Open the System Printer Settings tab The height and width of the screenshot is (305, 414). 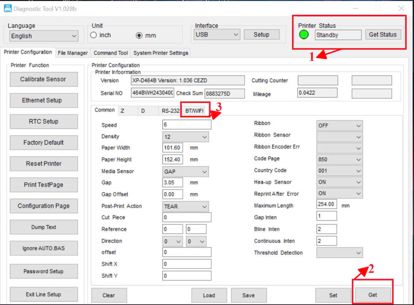click(161, 53)
